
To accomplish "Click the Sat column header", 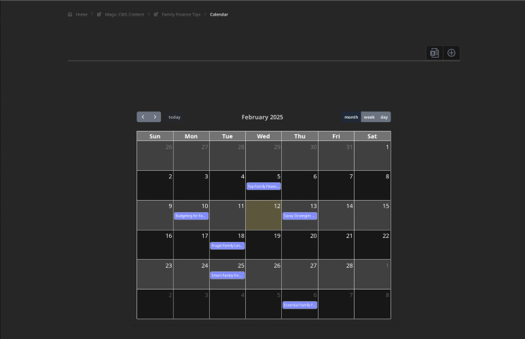I will (372, 136).
